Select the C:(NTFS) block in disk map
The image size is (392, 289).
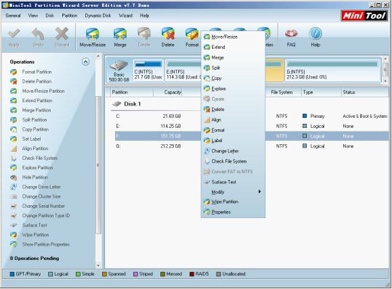[148, 70]
